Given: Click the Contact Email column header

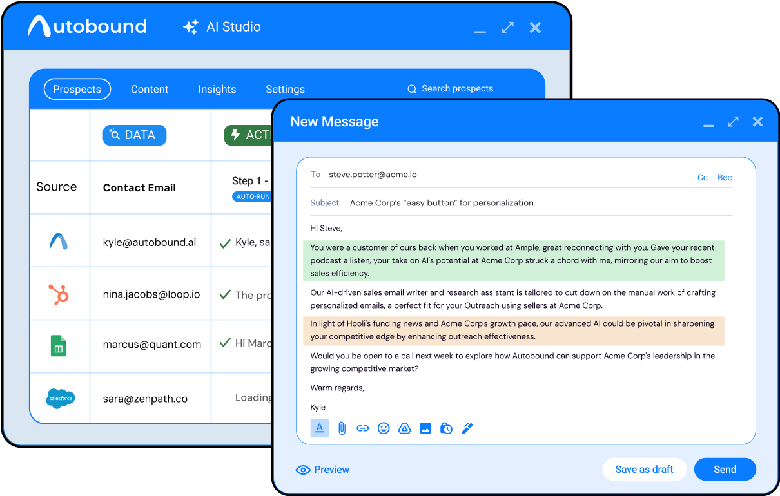Looking at the screenshot, I should pos(139,188).
